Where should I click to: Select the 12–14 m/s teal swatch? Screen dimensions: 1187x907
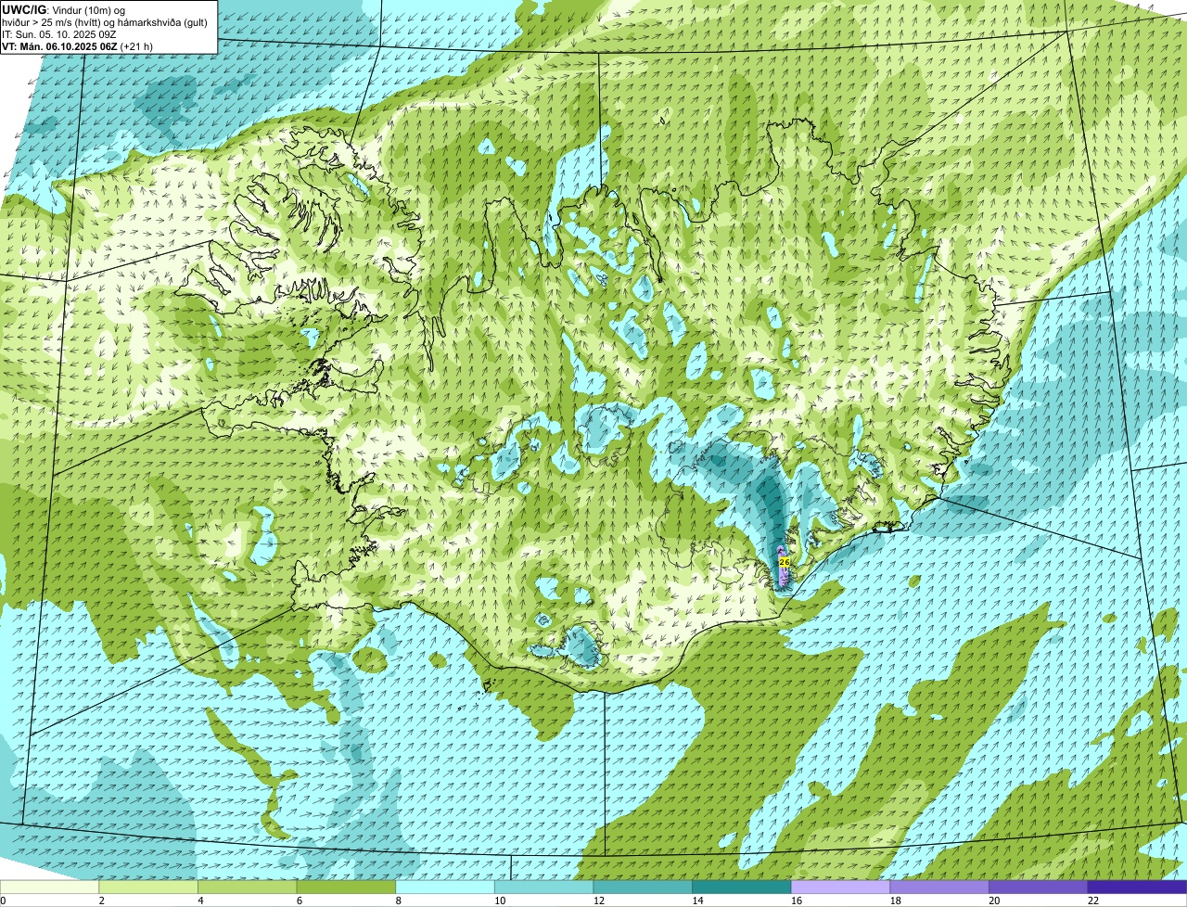643,887
